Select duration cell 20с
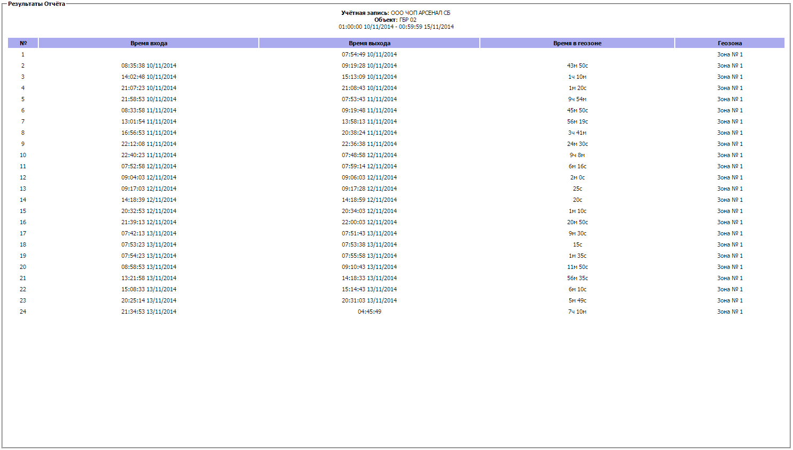The image size is (793, 450). click(577, 200)
